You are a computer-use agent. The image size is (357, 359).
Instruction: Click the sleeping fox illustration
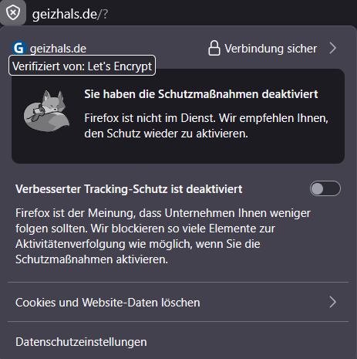pyautogui.click(x=46, y=111)
